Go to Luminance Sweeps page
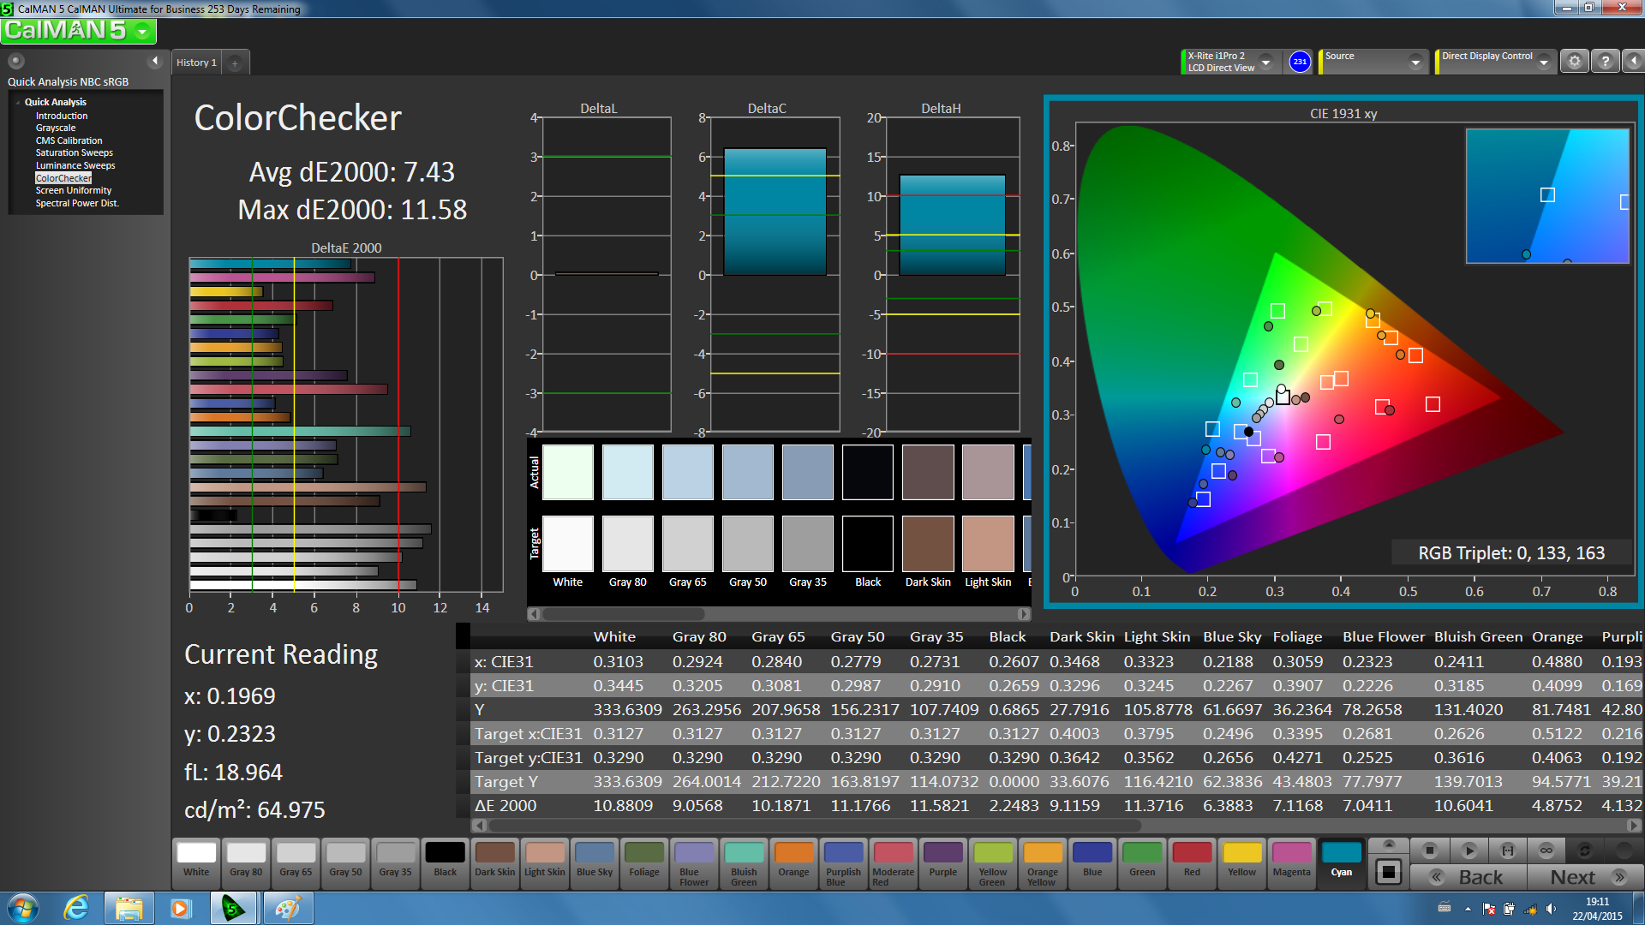The image size is (1645, 925). tap(75, 165)
